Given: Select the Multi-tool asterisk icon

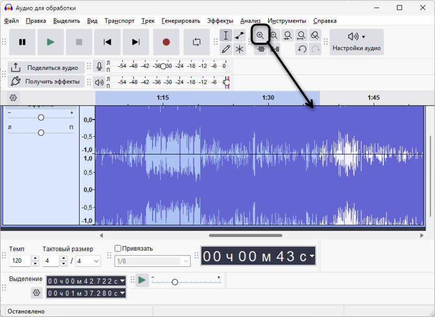Looking at the screenshot, I should click(x=239, y=49).
